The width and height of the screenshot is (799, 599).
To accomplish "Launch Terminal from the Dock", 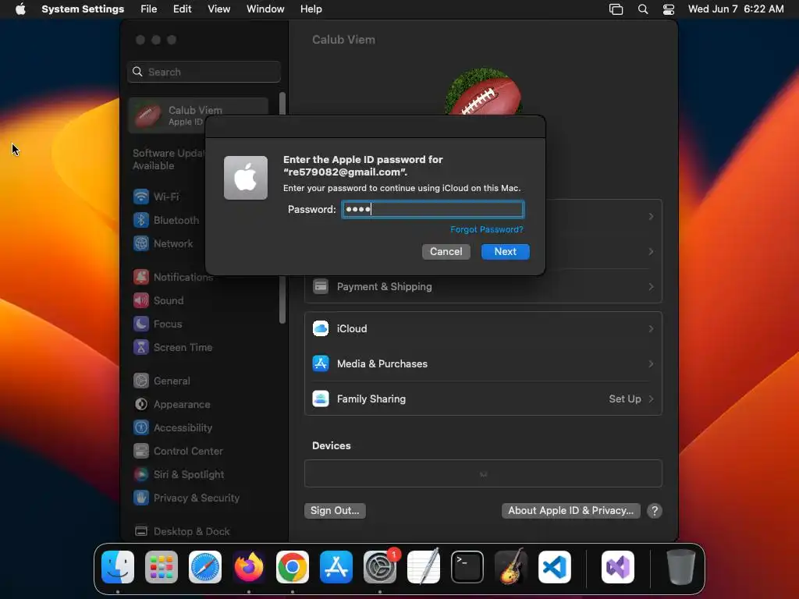I will 467,567.
